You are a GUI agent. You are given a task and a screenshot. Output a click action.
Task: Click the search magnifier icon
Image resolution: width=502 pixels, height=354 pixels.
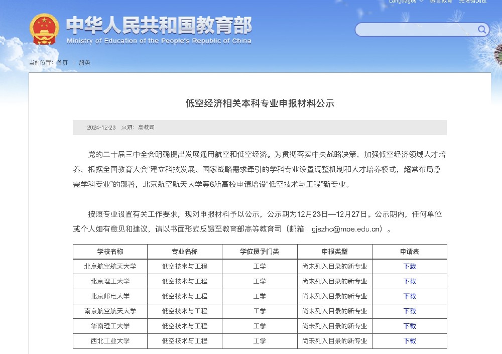tap(482, 30)
